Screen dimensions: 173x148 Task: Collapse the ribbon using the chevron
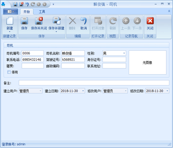pos(169,11)
